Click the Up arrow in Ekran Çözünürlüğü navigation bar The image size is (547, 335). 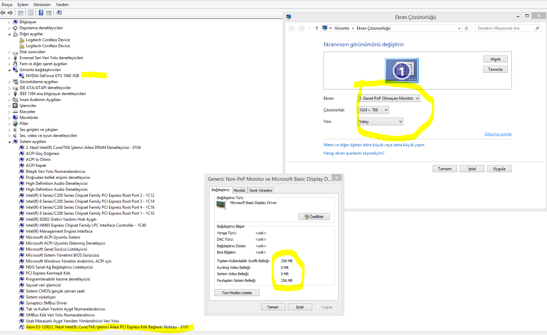tap(317, 28)
